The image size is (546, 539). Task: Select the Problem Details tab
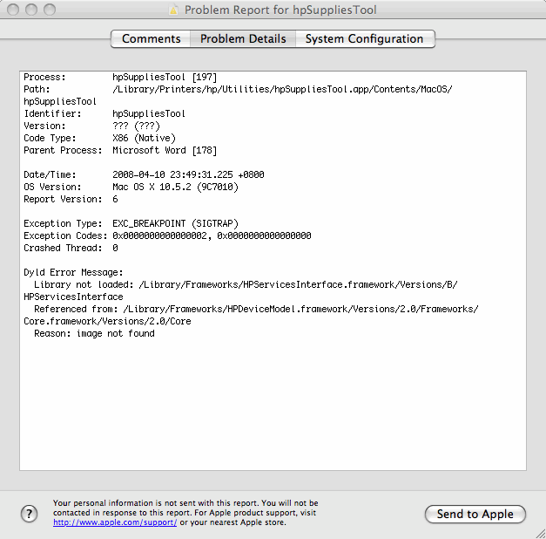tap(243, 38)
